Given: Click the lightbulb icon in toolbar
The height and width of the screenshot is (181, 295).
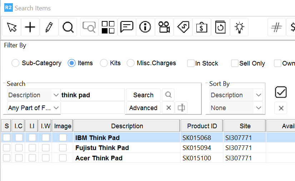Looking at the screenshot, I should pos(239,27).
